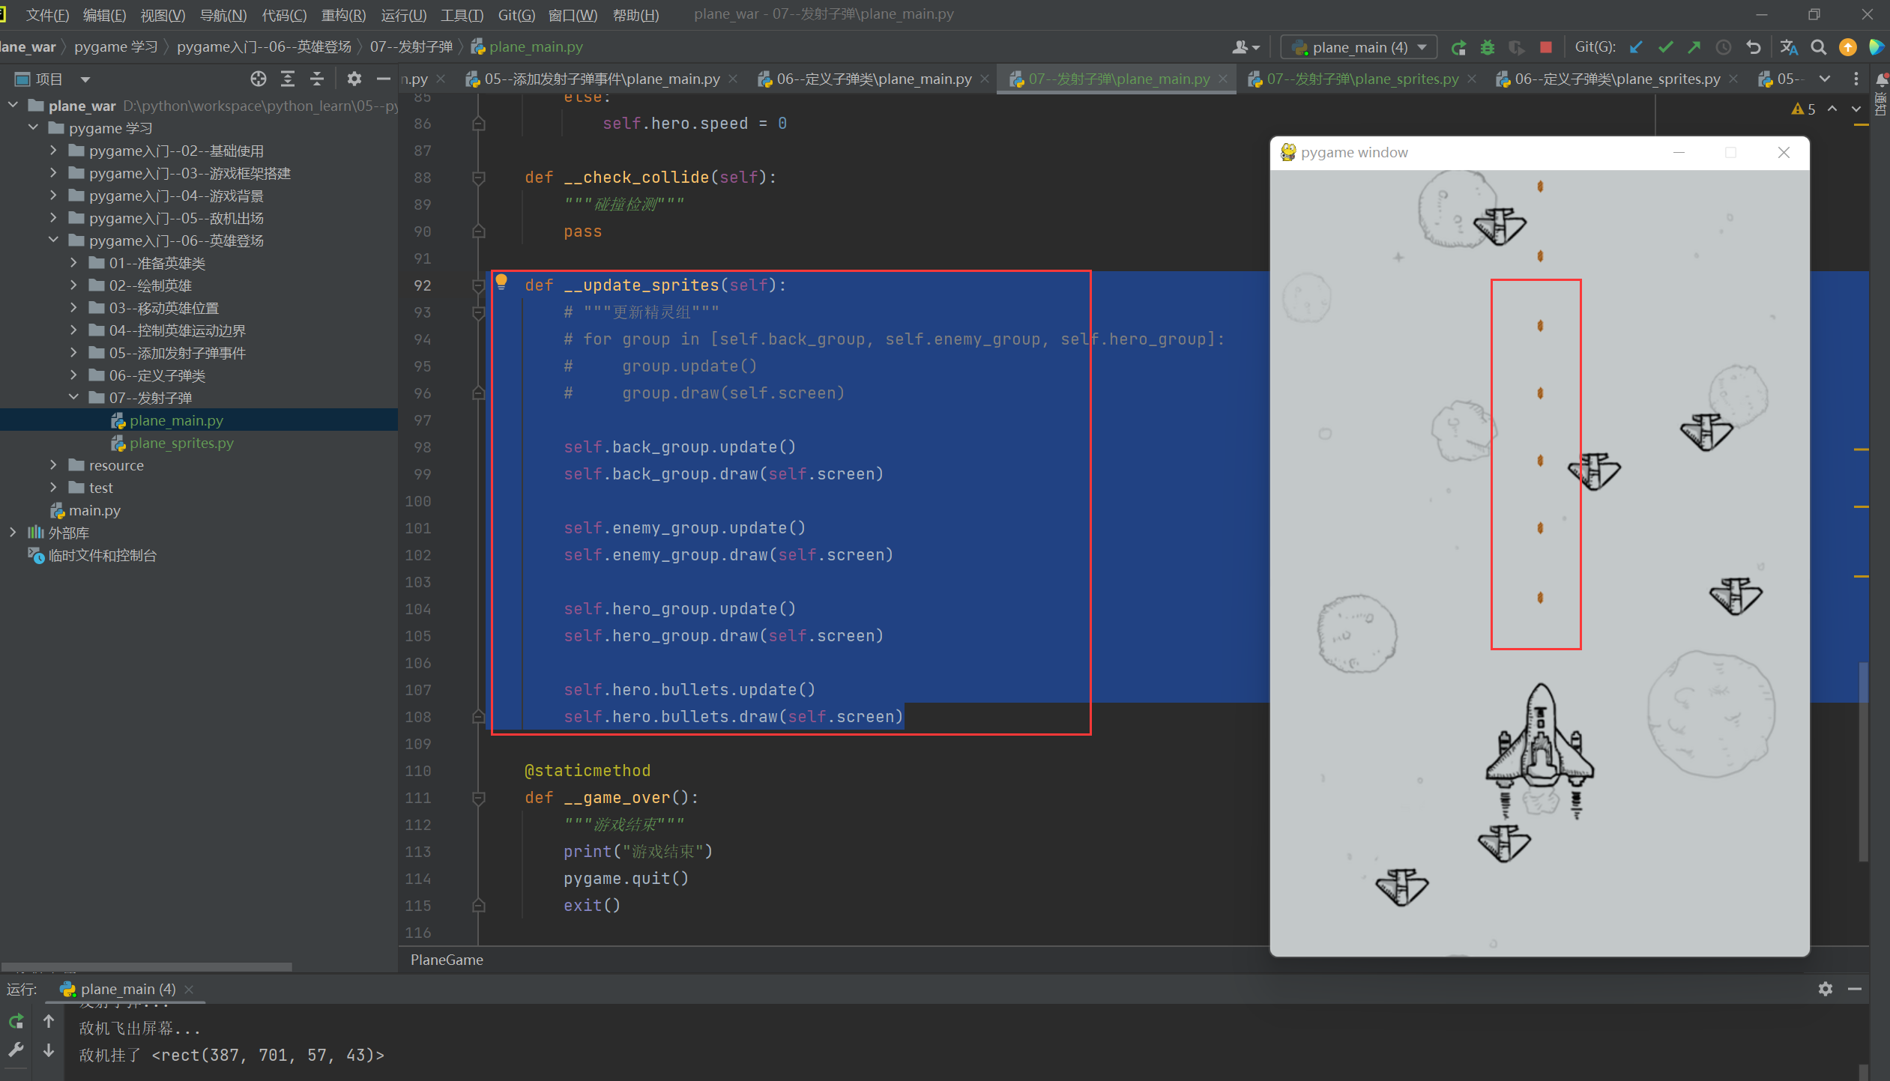Expand all in the project panel
Viewport: 1890px width, 1081px height.
(x=288, y=79)
